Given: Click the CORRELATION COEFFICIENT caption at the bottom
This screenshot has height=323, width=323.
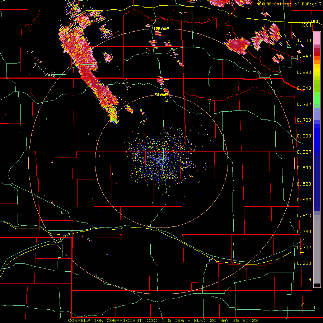Looking at the screenshot, I should 163,320.
